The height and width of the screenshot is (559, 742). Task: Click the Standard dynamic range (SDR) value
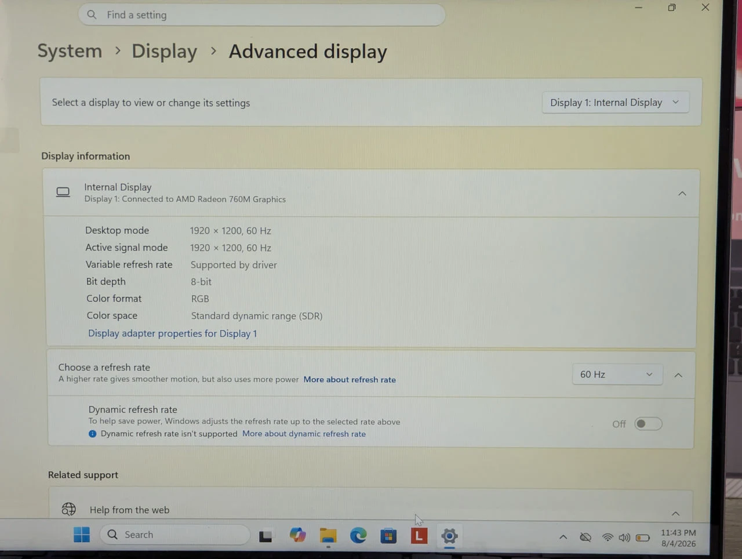pyautogui.click(x=257, y=316)
